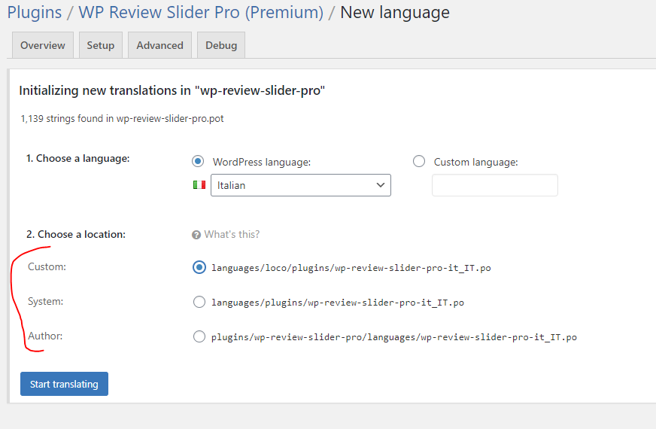Open the Debug tab
The width and height of the screenshot is (656, 429).
221,45
